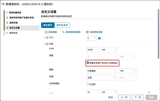Viewport: 160px width, 101px height.
Task: Click the 添加其他设备 device icon
Action: pos(87,32)
